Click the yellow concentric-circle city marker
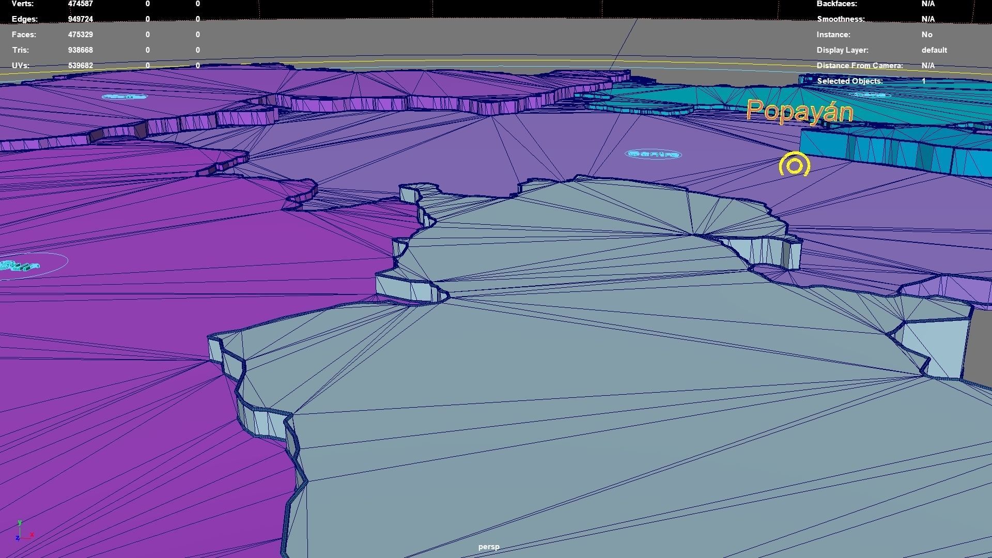 click(794, 165)
